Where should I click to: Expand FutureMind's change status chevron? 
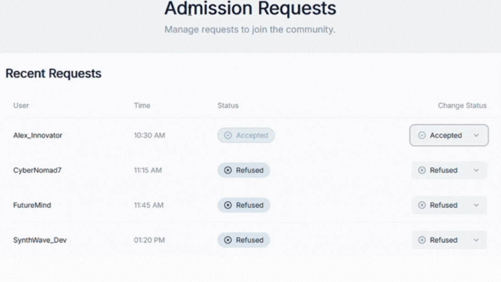(476, 205)
